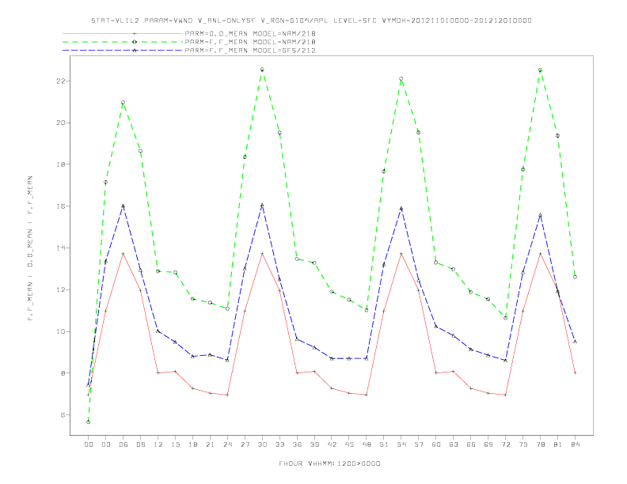Image resolution: width=627 pixels, height=484 pixels.
Task: Click blue triangle data point at hour 54 peak
Action: 401,209
